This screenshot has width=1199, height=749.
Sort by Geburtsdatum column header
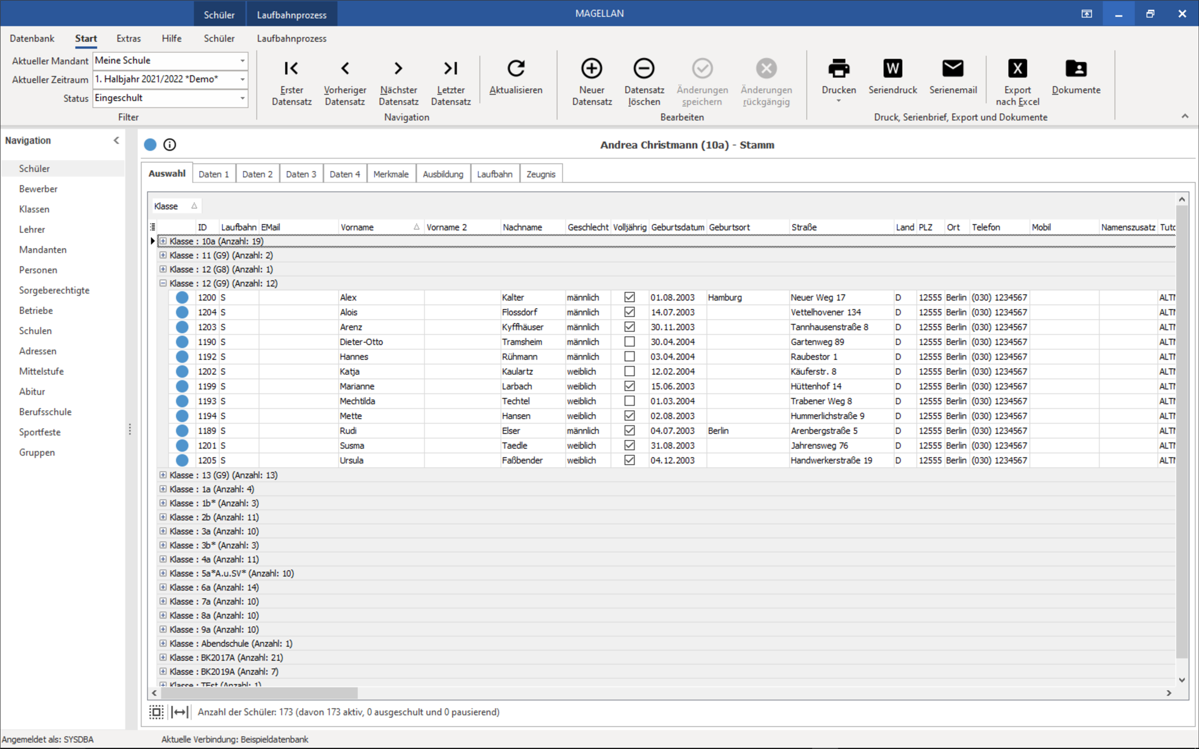tap(678, 227)
